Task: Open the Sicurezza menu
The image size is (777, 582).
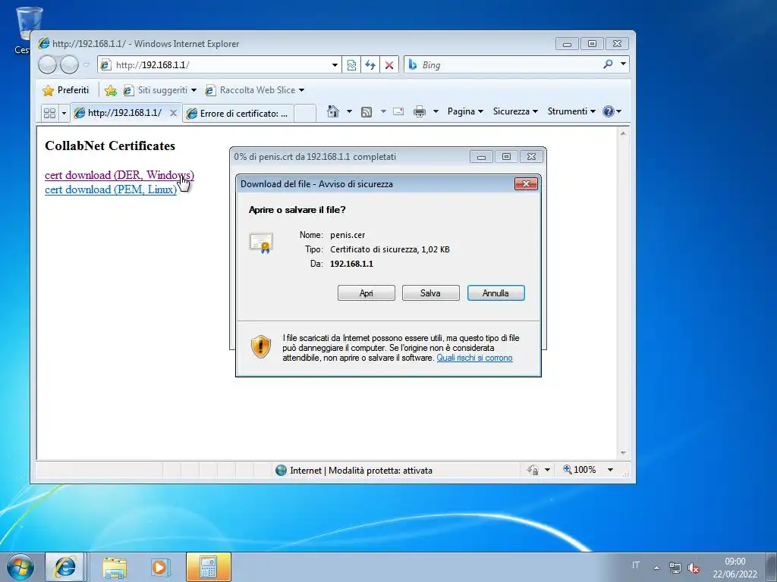Action: 515,111
